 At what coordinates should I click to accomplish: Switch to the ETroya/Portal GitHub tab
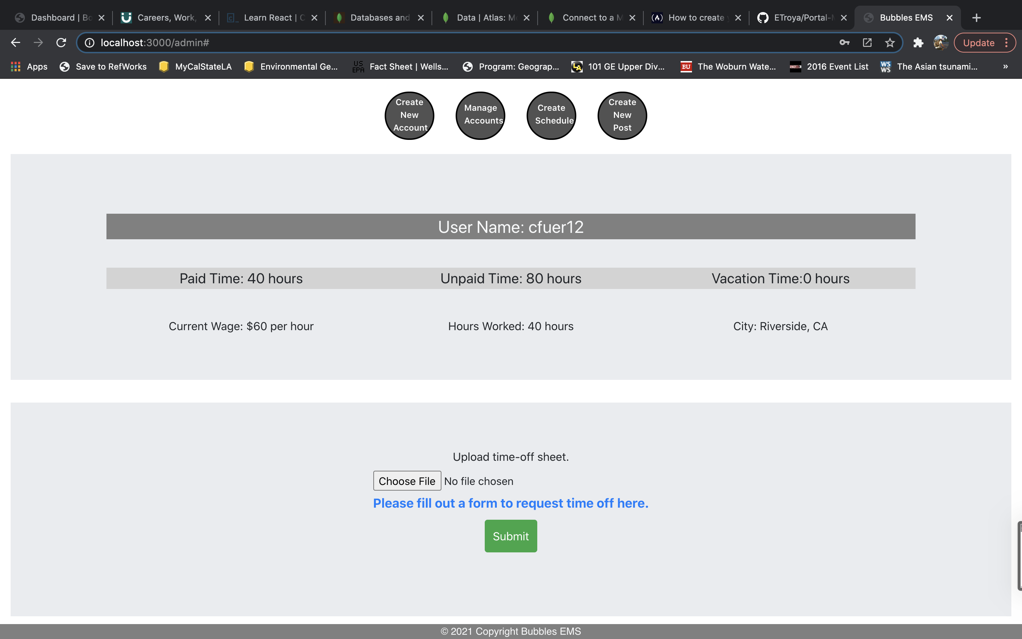(x=800, y=18)
